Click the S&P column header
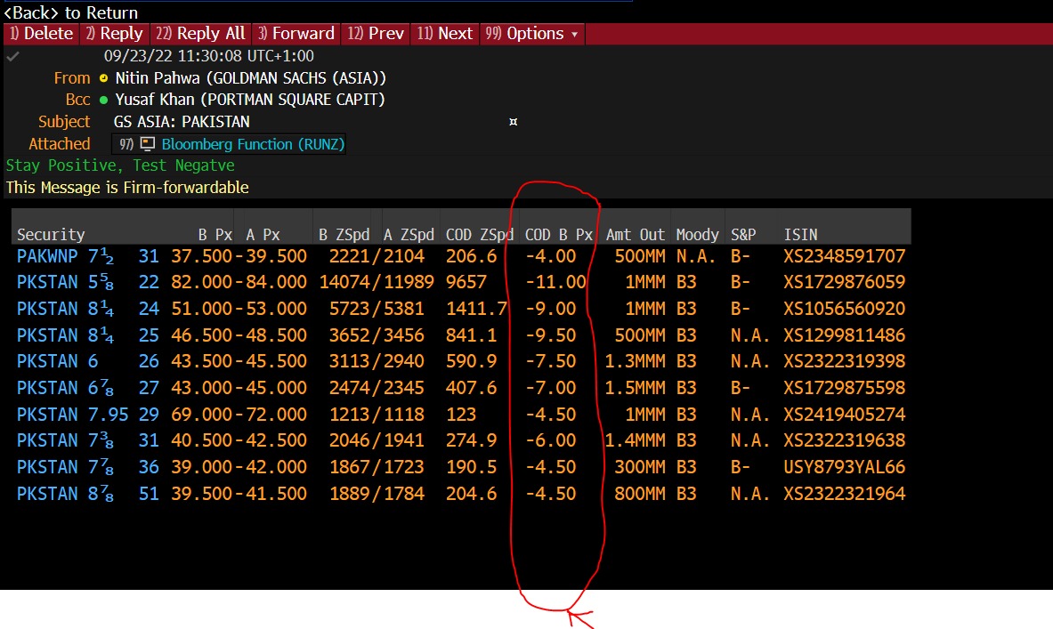Screen dimensions: 1053x629 [743, 234]
